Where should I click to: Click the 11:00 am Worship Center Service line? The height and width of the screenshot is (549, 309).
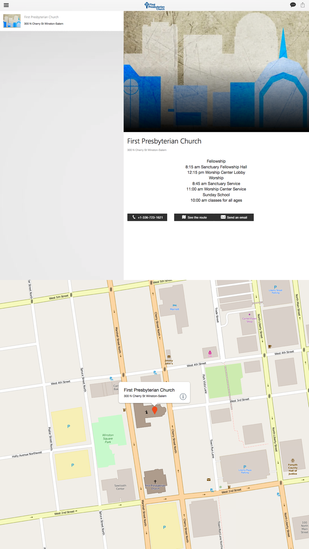[x=216, y=189]
